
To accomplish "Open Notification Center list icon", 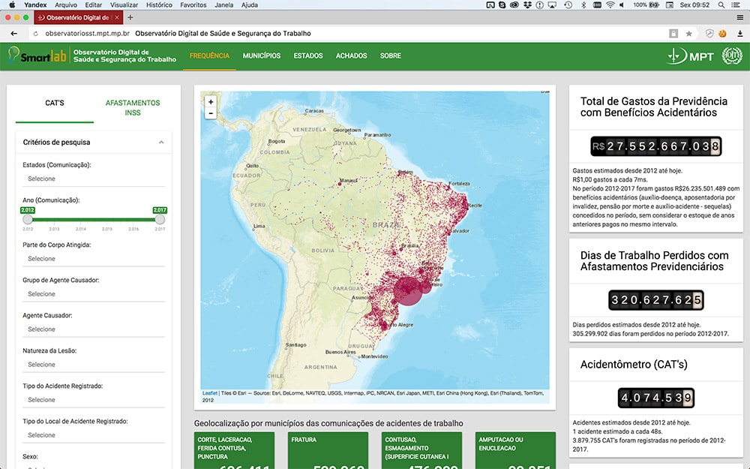I will (736, 5).
